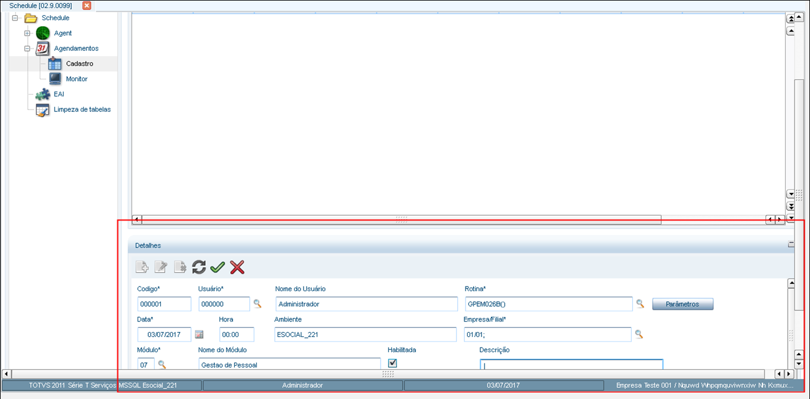
Task: Click the Cadastro table icon
Action: pyautogui.click(x=55, y=63)
